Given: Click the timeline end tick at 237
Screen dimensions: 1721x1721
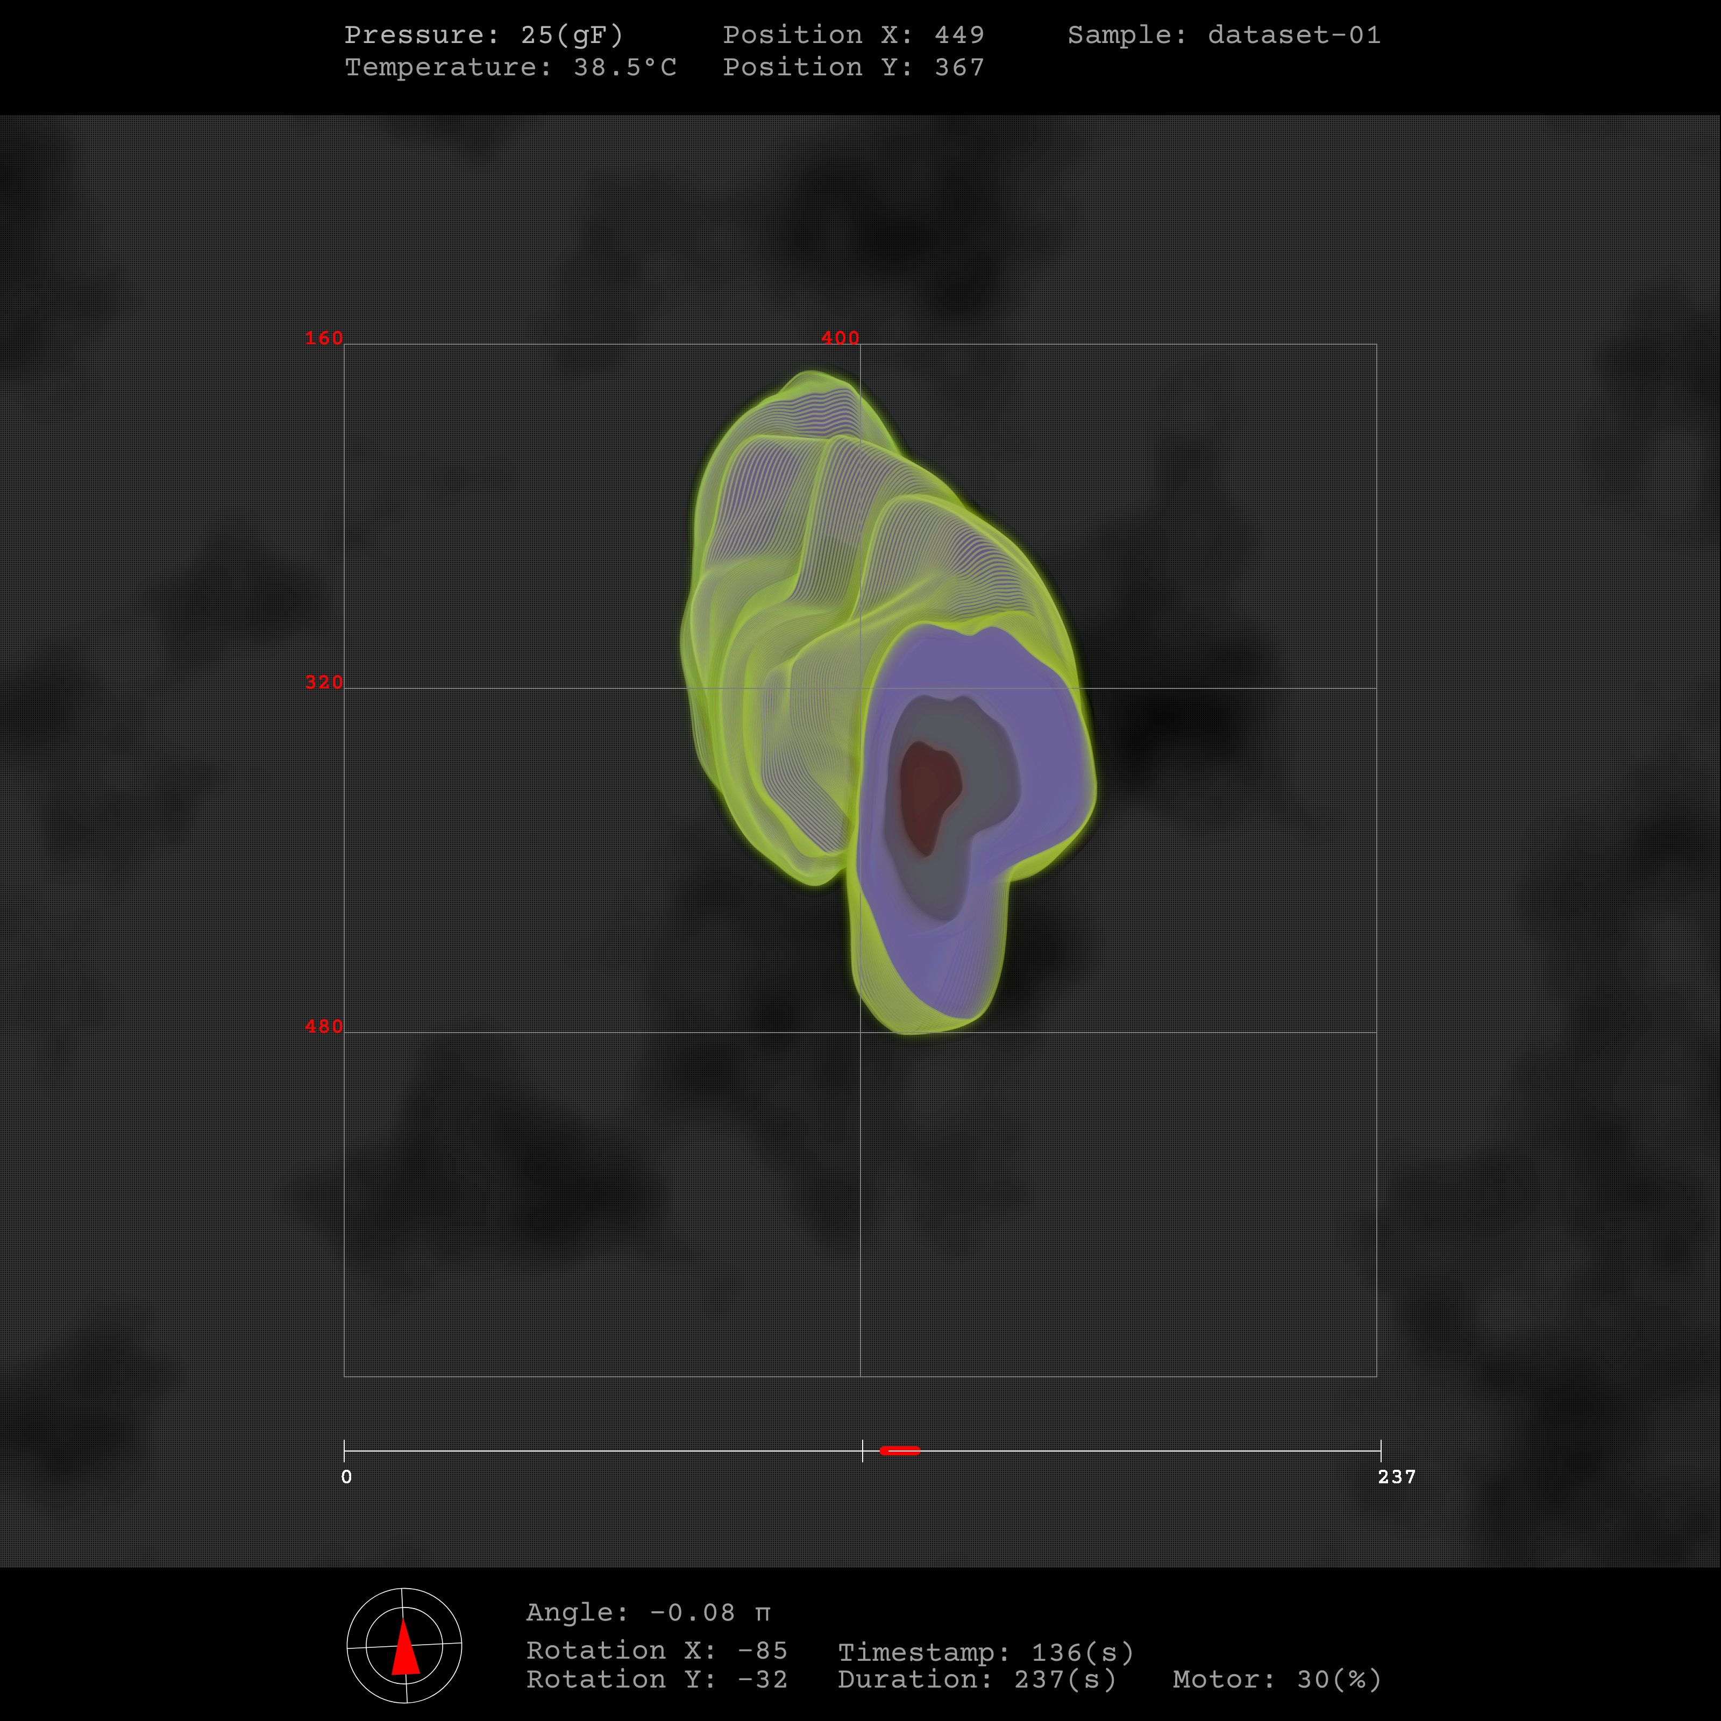Looking at the screenshot, I should [x=1380, y=1451].
